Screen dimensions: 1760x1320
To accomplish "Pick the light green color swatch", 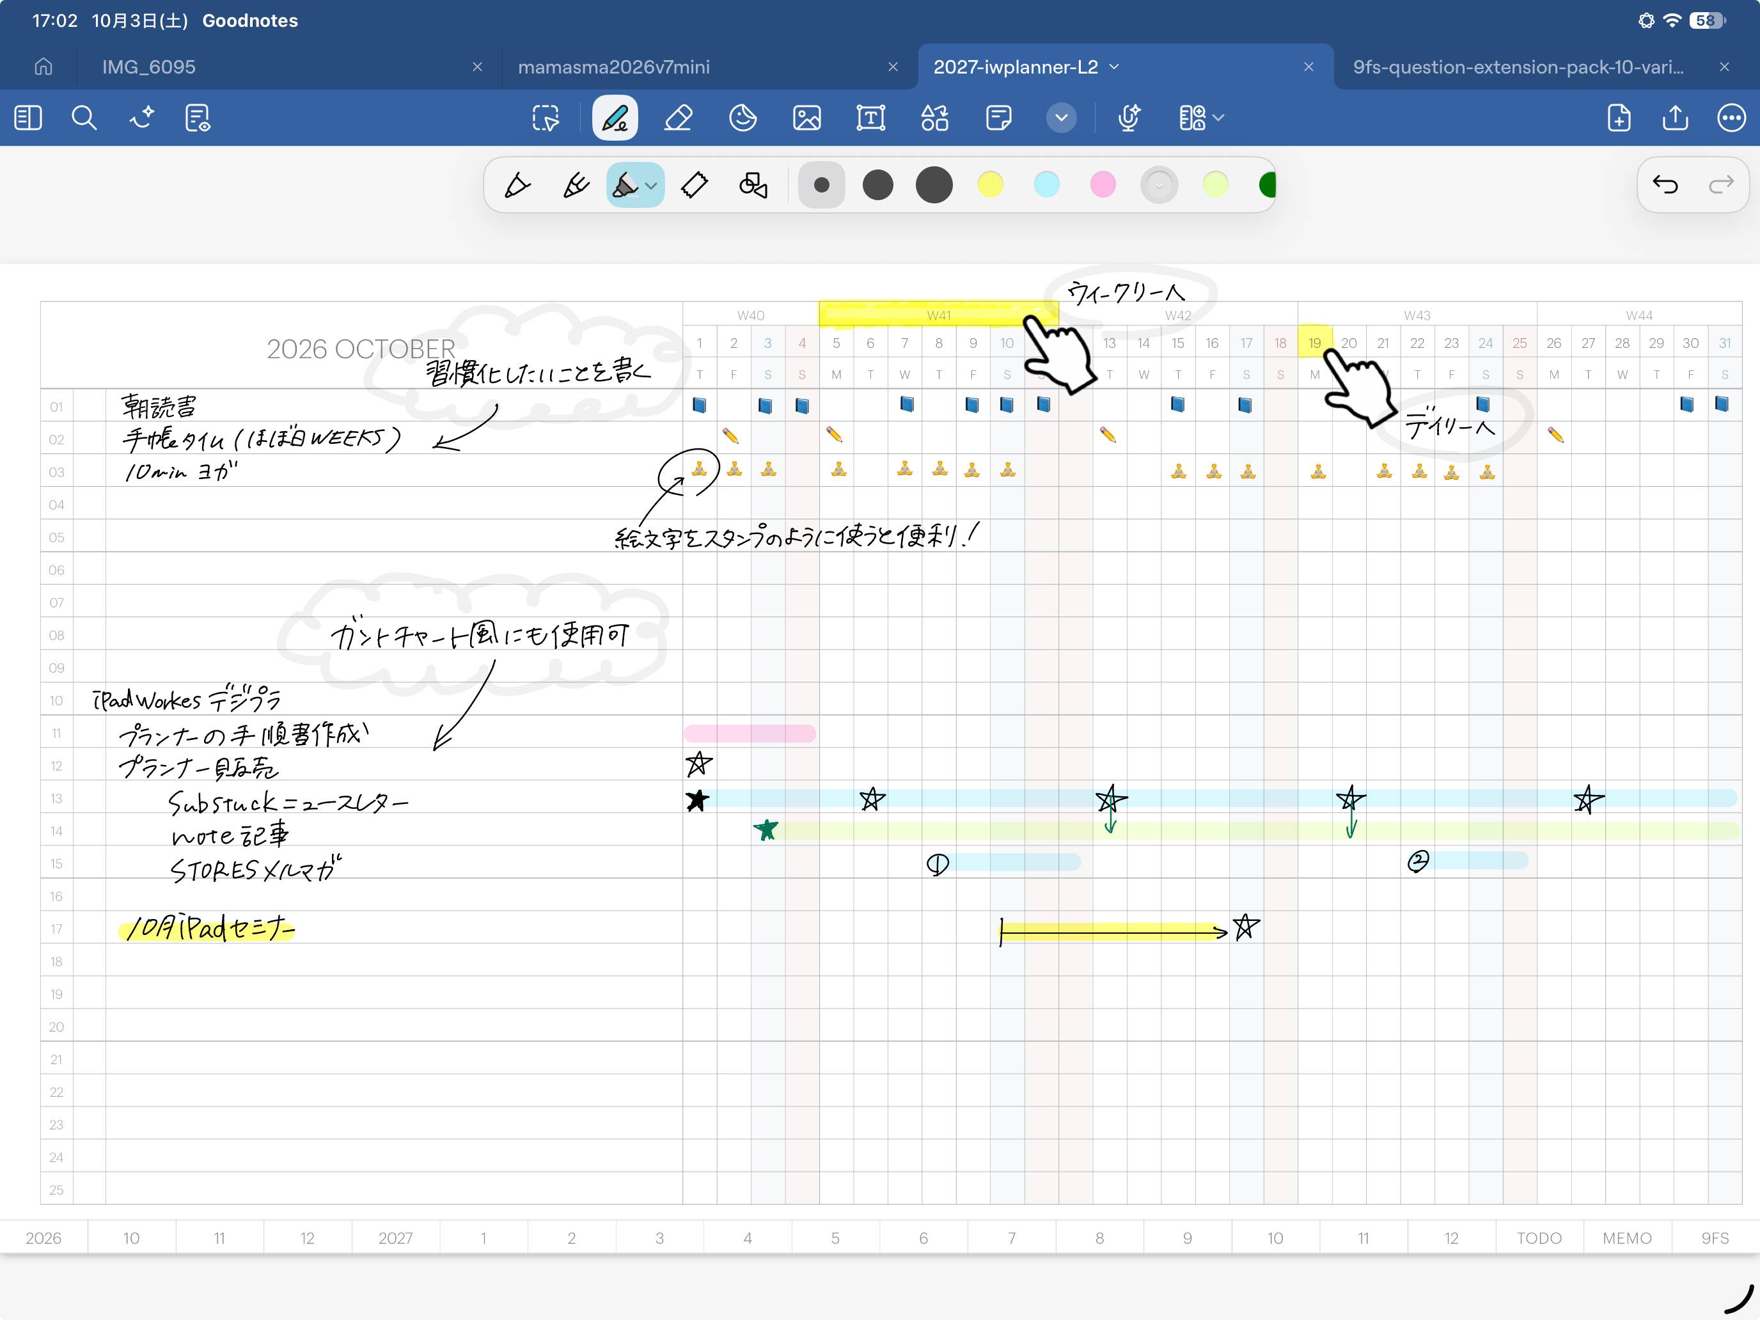I will [1215, 185].
